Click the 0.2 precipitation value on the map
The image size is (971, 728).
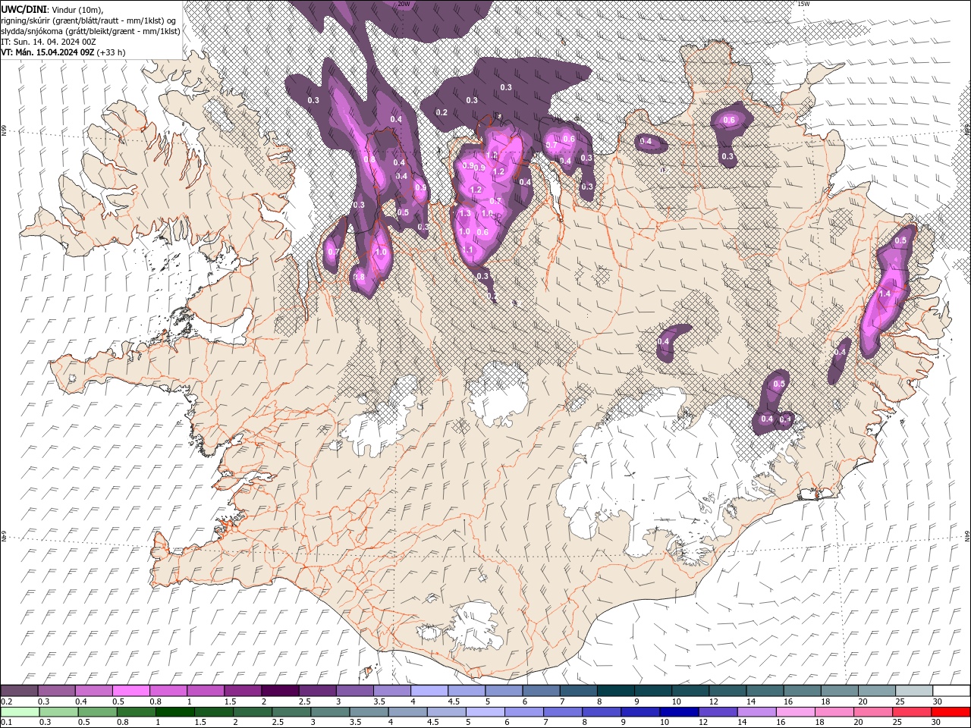click(442, 112)
